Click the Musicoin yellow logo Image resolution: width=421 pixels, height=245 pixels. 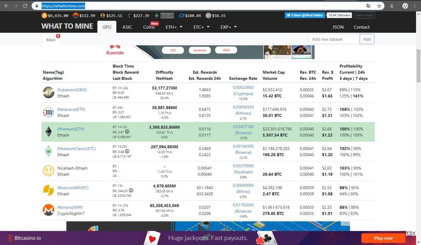49,190
